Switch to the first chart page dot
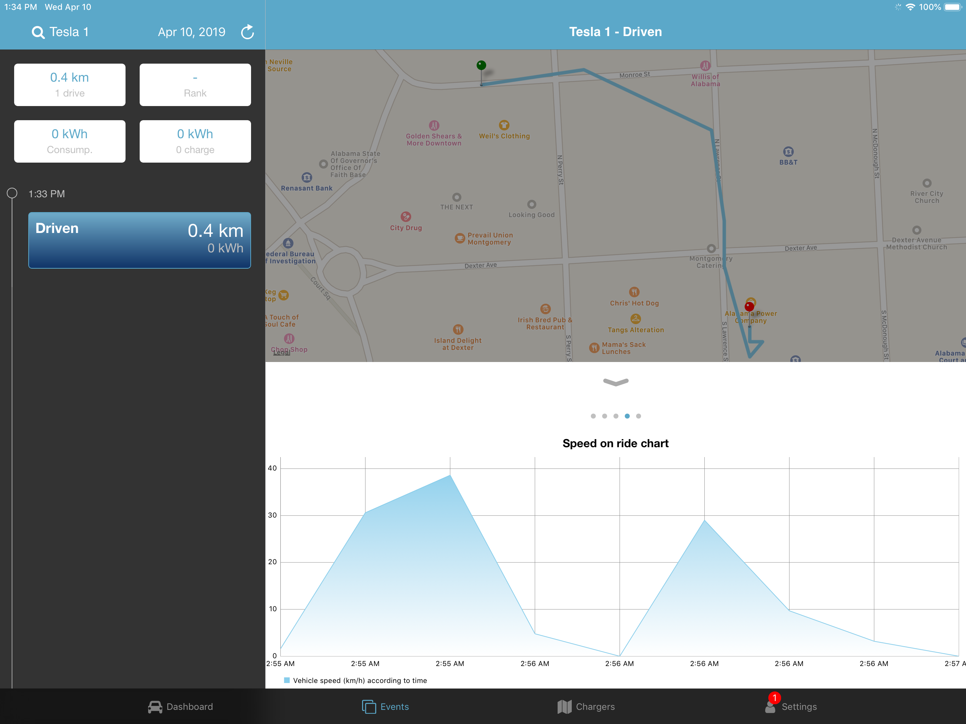Image resolution: width=966 pixels, height=724 pixels. (x=593, y=416)
